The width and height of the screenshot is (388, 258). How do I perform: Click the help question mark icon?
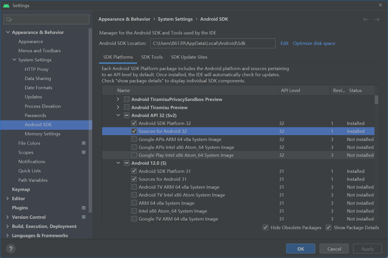coord(10,249)
